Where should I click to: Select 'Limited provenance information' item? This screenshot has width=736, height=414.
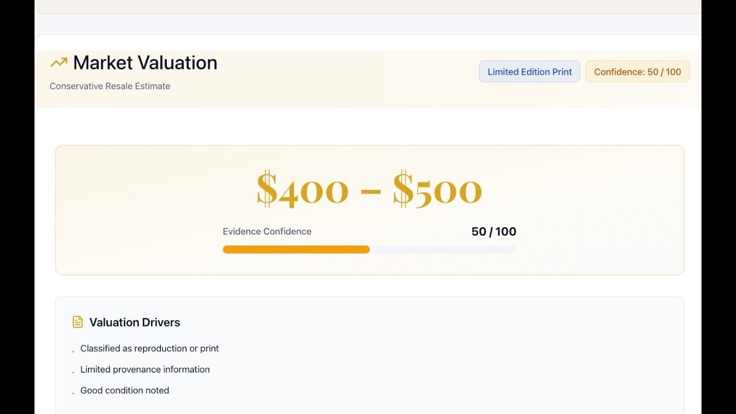click(145, 370)
